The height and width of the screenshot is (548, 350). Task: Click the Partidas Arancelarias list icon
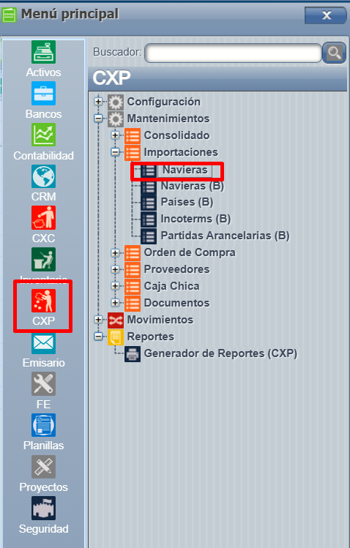click(x=149, y=236)
